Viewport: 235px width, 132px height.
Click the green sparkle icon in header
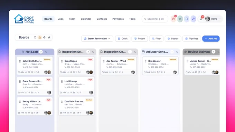tap(180, 19)
